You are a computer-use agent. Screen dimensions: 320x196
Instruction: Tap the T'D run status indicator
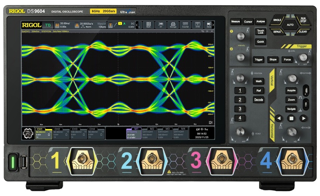[x=48, y=25]
